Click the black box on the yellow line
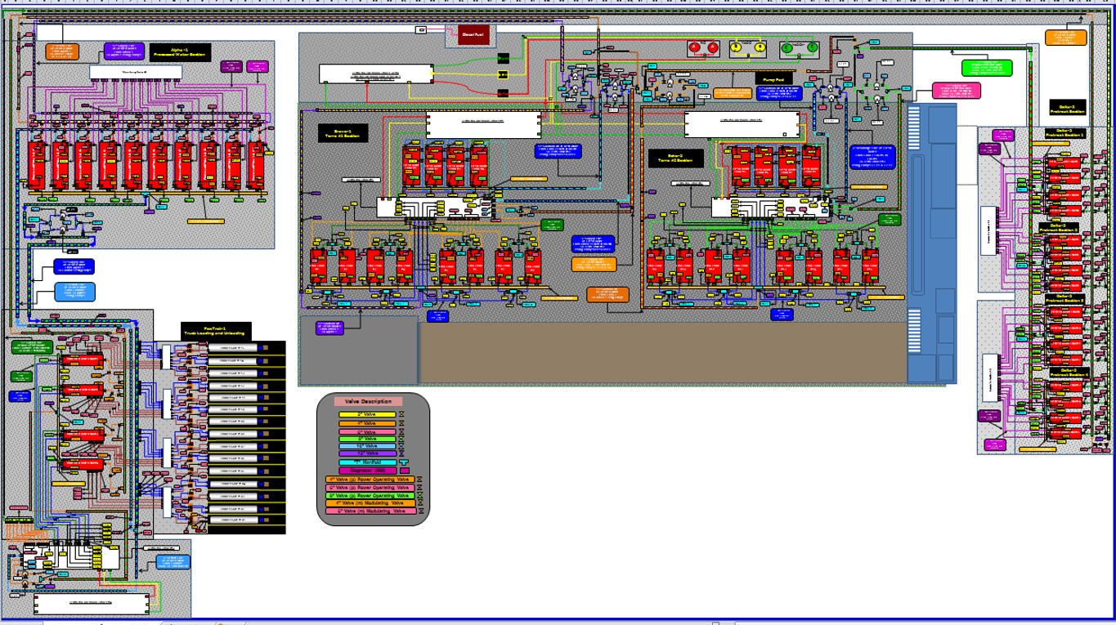 pyautogui.click(x=503, y=74)
